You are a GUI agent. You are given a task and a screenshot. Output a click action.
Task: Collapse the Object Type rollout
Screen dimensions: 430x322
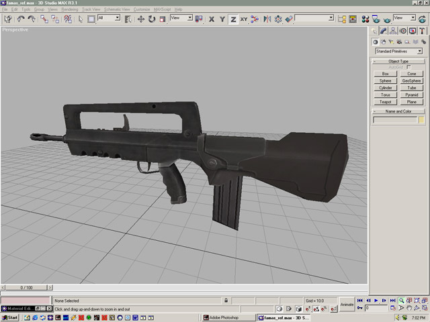[x=398, y=61]
